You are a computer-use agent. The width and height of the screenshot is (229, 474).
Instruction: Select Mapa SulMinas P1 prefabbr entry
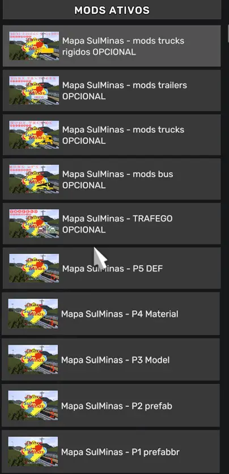(111, 452)
